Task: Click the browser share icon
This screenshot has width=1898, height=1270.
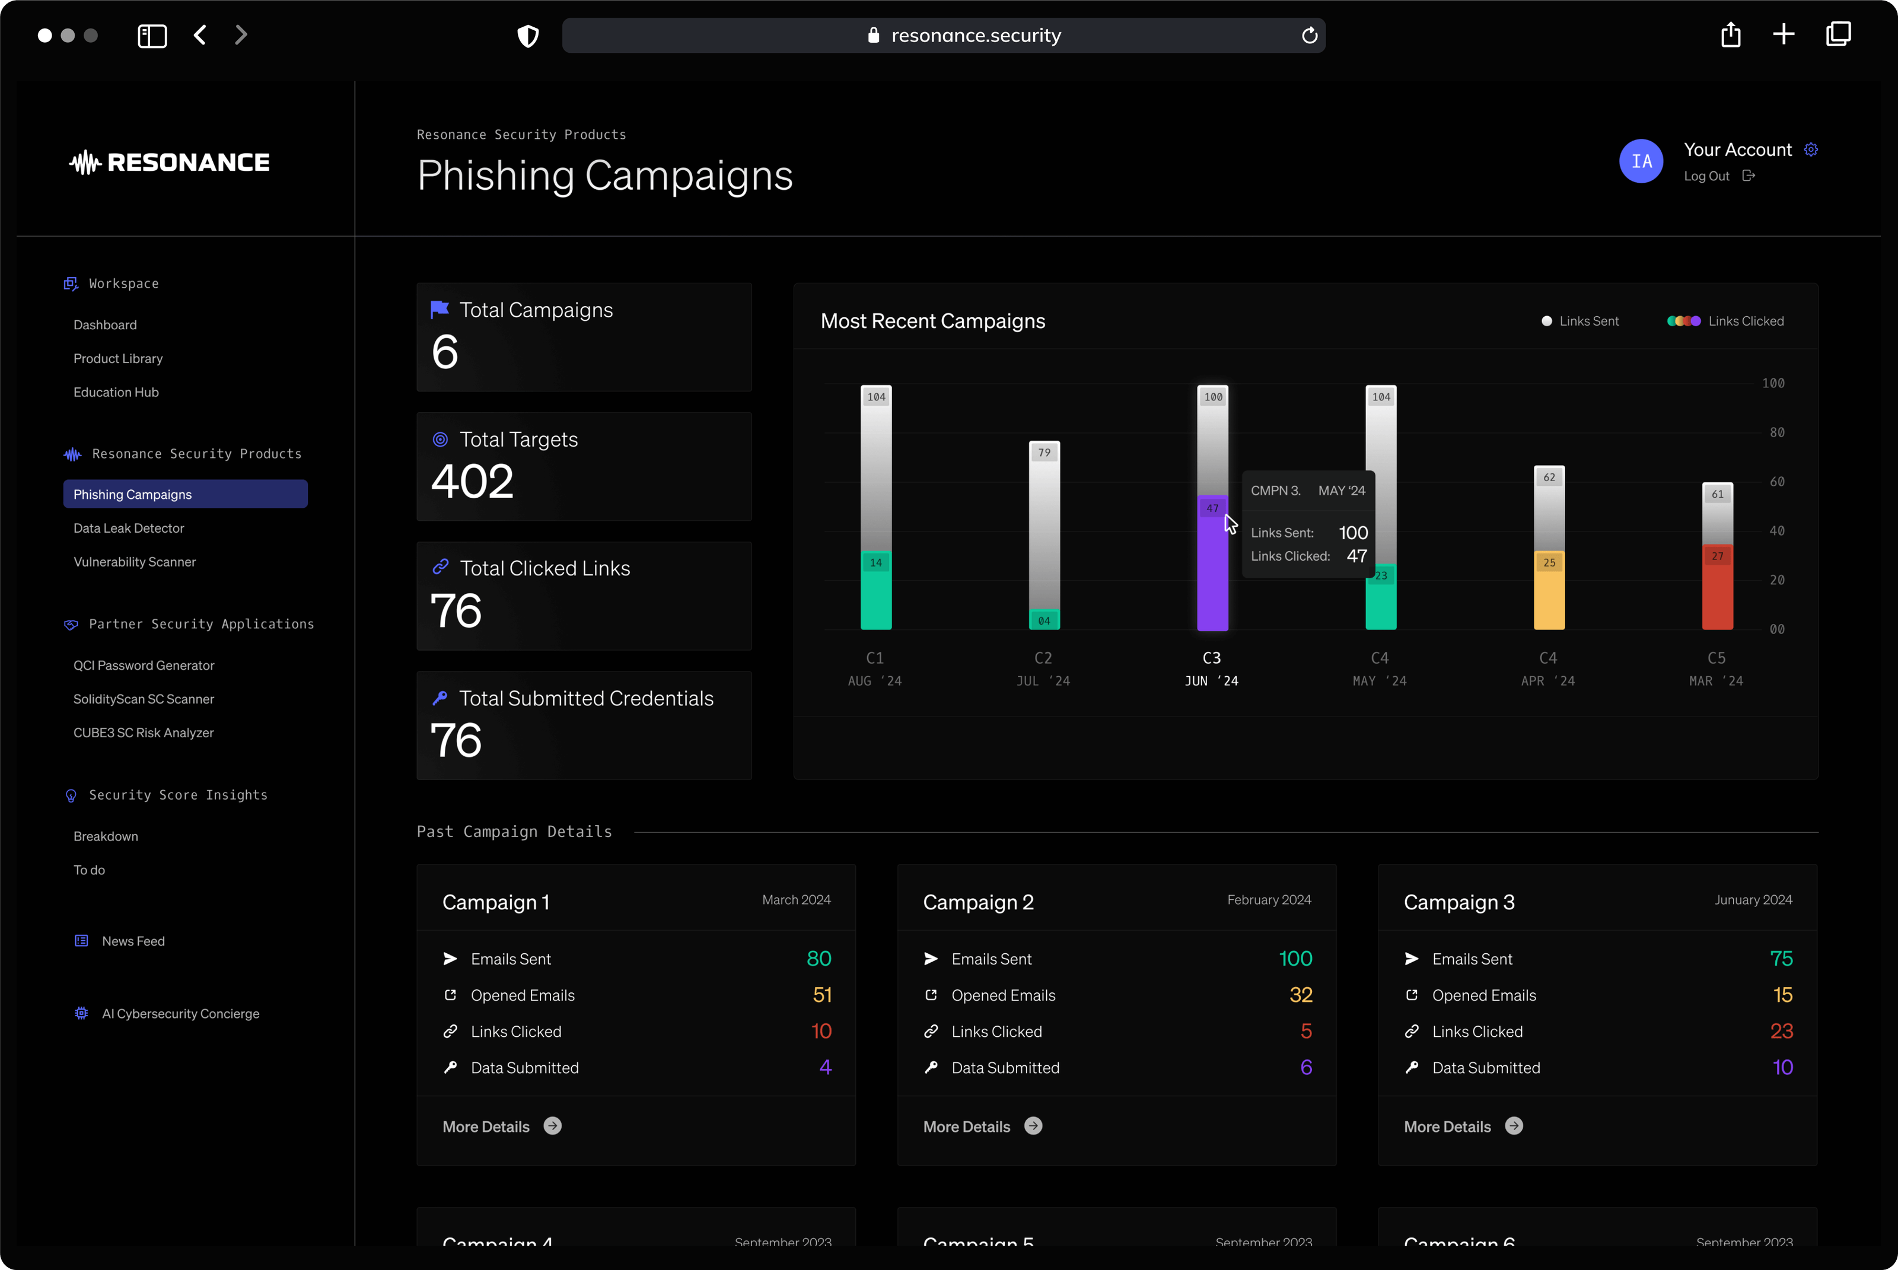Action: pyautogui.click(x=1730, y=35)
